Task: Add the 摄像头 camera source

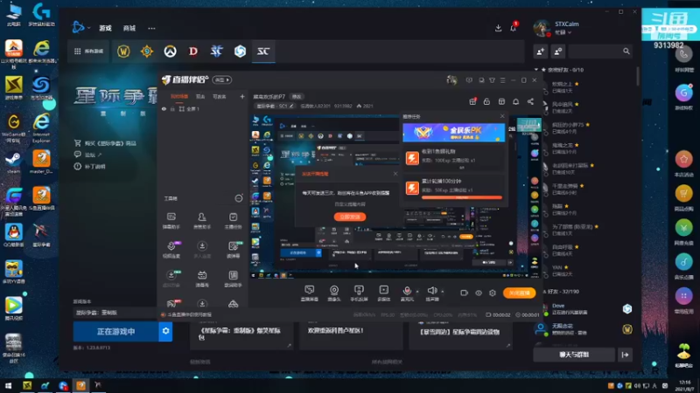Action: click(334, 293)
